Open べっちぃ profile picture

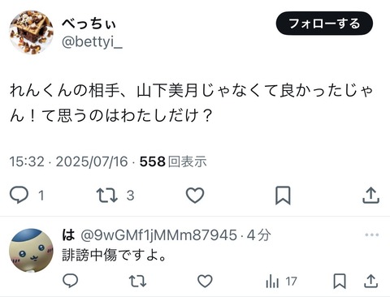(31, 32)
